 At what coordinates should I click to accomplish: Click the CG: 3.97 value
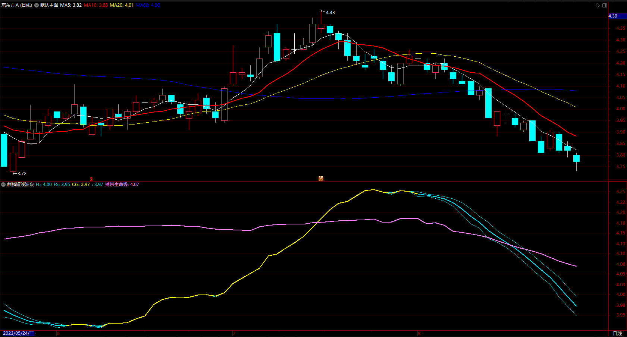pos(81,185)
